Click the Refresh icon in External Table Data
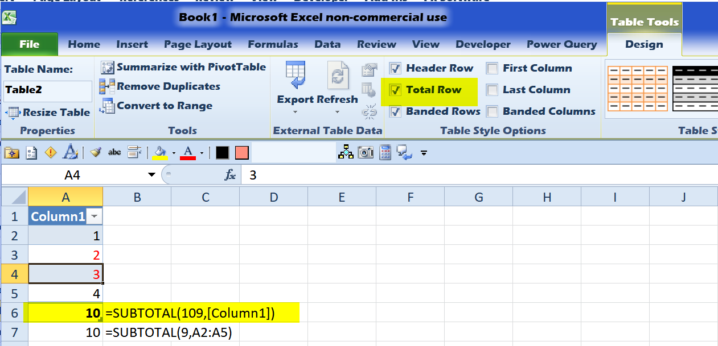Image resolution: width=718 pixels, height=346 pixels. click(338, 76)
